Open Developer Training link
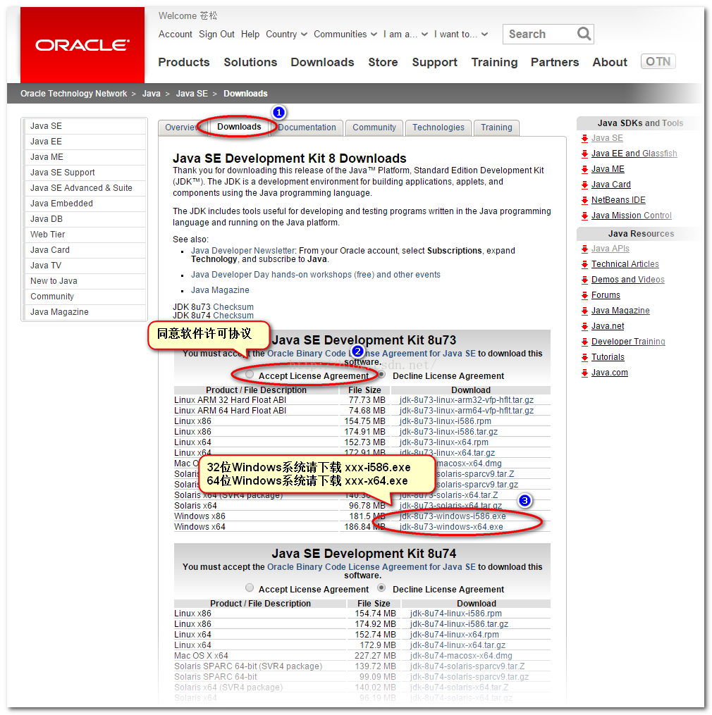The image size is (712, 715). pyautogui.click(x=628, y=342)
